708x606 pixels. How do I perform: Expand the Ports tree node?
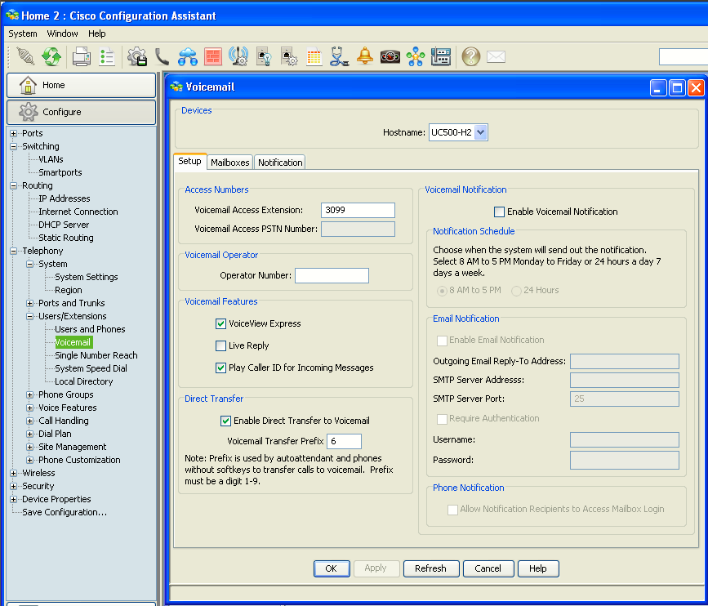[x=14, y=133]
